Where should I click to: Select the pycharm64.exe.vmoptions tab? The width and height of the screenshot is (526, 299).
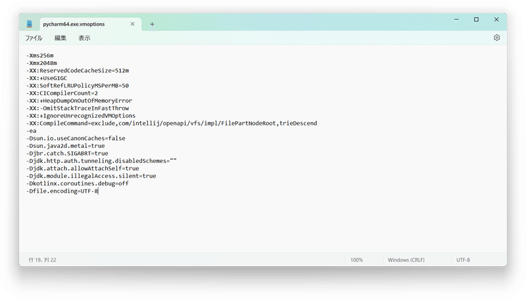point(82,24)
